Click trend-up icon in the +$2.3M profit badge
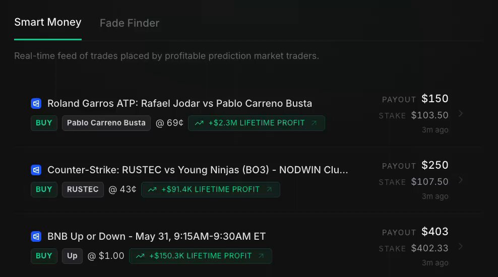The height and width of the screenshot is (277, 498). point(199,123)
